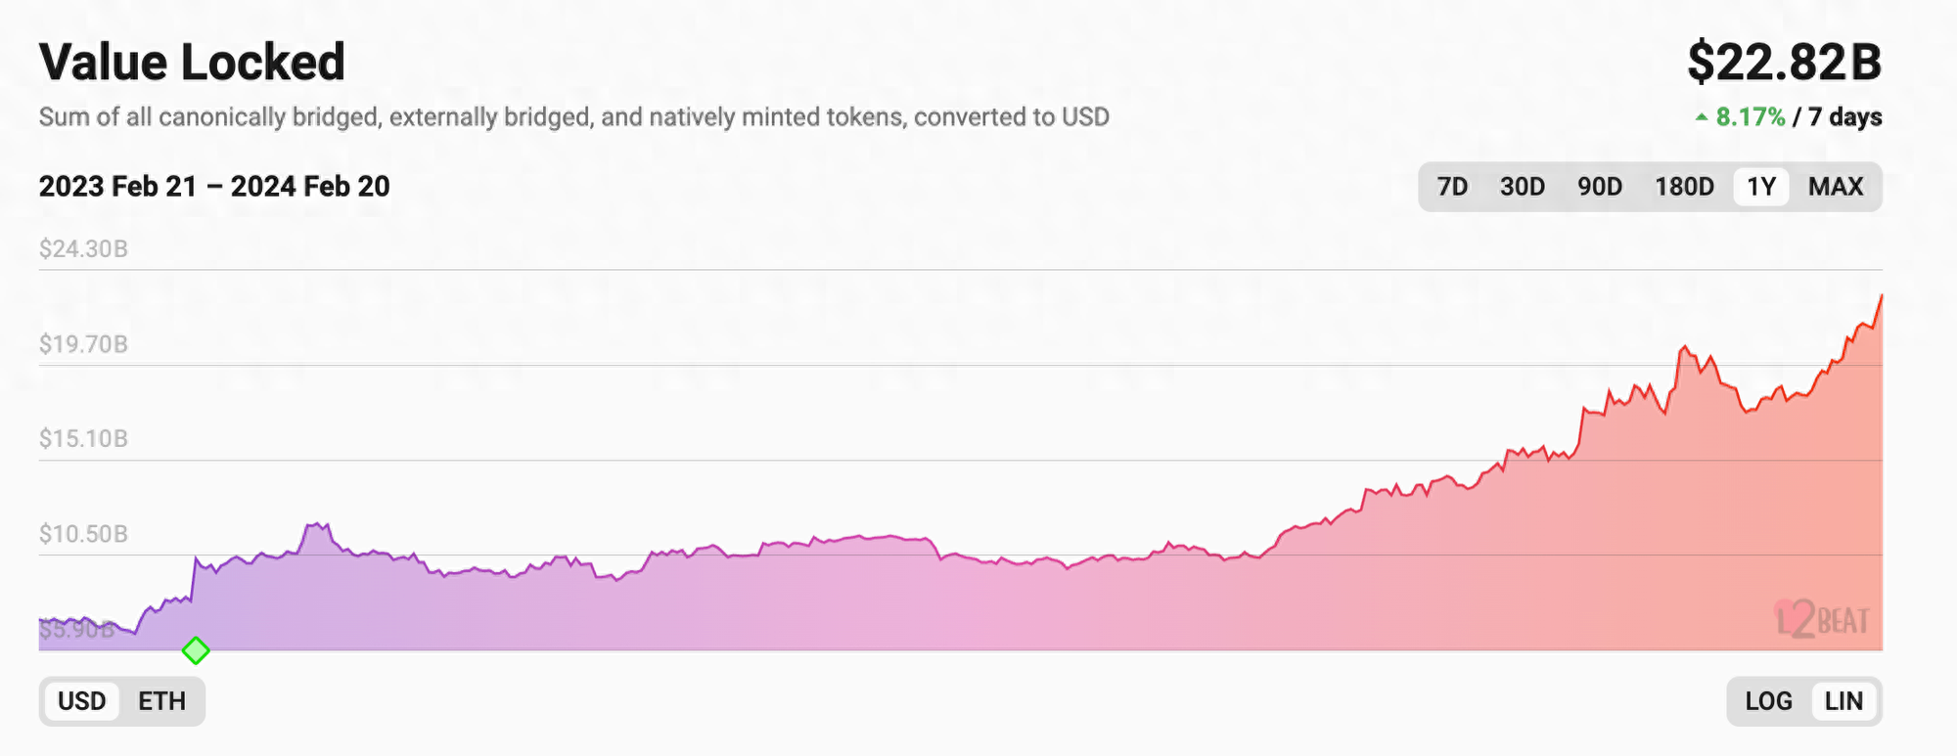The height and width of the screenshot is (756, 1957).
Task: Show the MAX time range
Action: point(1836,187)
